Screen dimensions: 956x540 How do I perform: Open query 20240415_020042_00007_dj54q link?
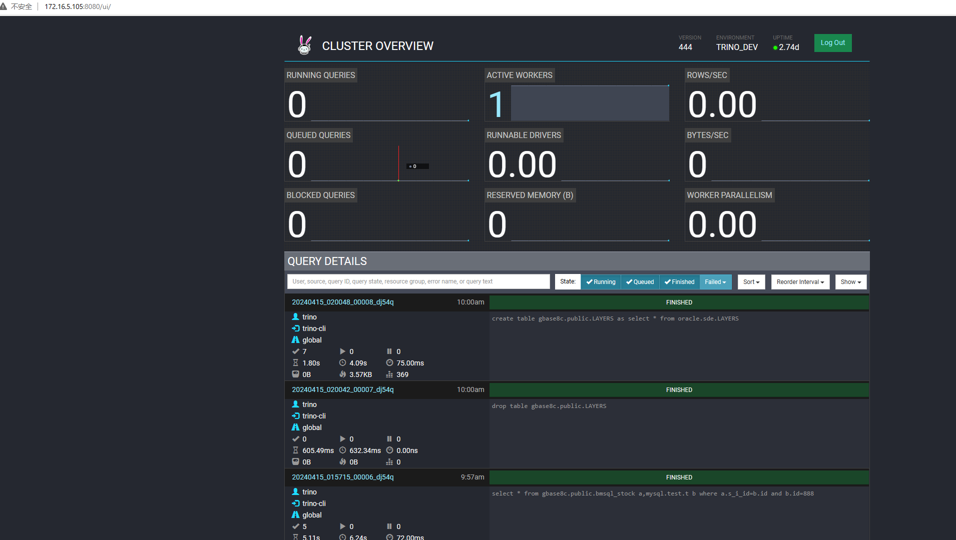point(343,389)
